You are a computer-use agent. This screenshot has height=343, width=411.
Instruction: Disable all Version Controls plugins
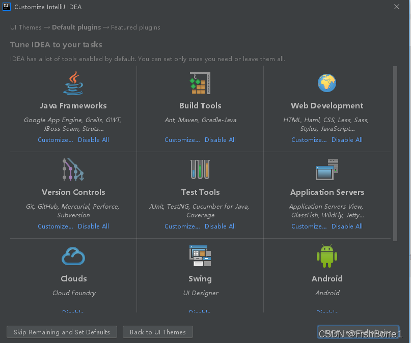coord(93,226)
